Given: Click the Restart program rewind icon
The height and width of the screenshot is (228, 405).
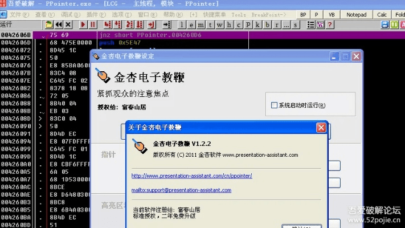Looking at the screenshot, I should (59, 25).
